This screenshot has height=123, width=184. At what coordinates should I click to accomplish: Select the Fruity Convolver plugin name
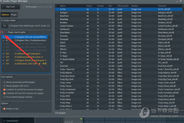[67, 93]
